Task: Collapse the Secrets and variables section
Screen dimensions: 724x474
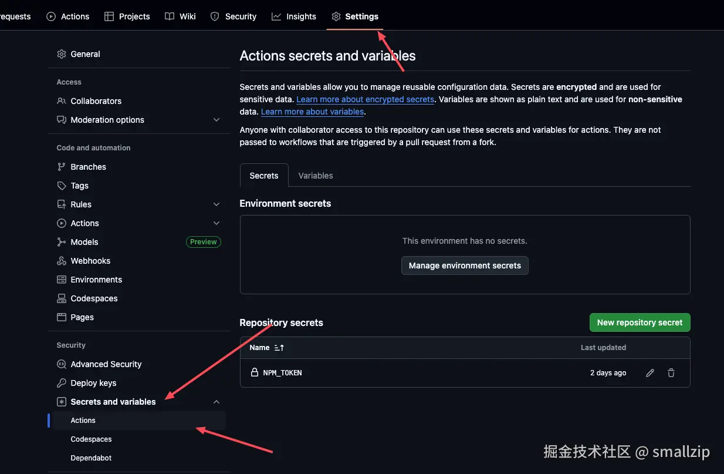Action: click(216, 402)
